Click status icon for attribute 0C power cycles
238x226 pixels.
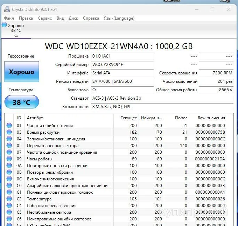point(9,179)
